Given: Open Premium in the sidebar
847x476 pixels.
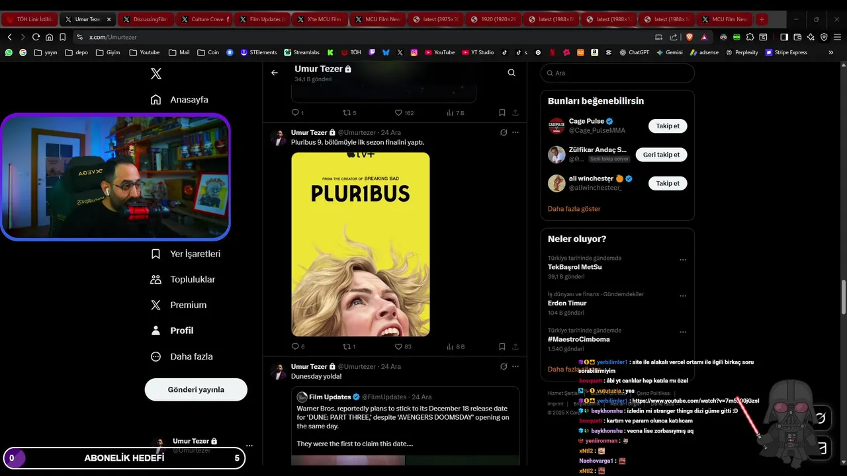Looking at the screenshot, I should 179,305.
